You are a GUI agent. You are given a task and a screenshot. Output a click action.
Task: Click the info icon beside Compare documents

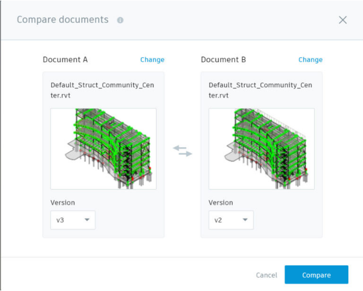[120, 20]
